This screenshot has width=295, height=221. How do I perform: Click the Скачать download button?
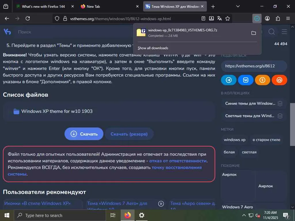pyautogui.click(x=84, y=134)
